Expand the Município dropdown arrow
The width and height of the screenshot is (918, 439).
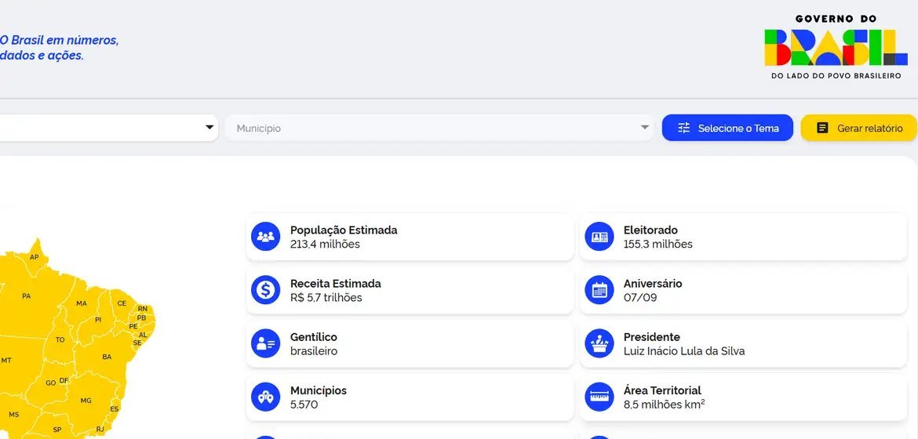click(645, 128)
